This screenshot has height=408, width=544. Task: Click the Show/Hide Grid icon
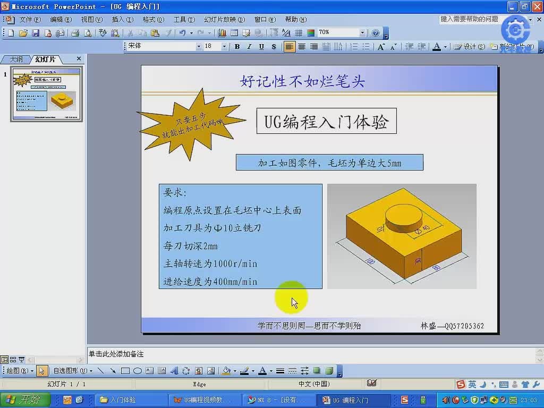pyautogui.click(x=299, y=33)
